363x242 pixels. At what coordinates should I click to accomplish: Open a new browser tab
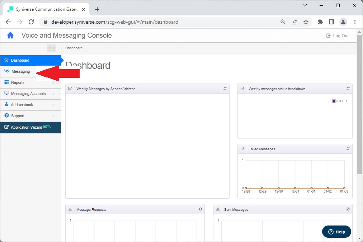tap(97, 9)
